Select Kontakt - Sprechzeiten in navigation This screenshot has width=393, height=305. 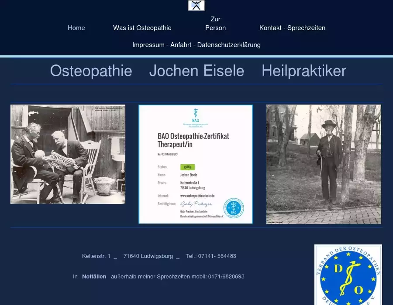[292, 28]
